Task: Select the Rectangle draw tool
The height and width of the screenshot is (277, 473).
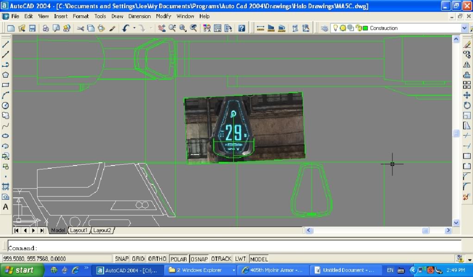Action: pos(6,85)
